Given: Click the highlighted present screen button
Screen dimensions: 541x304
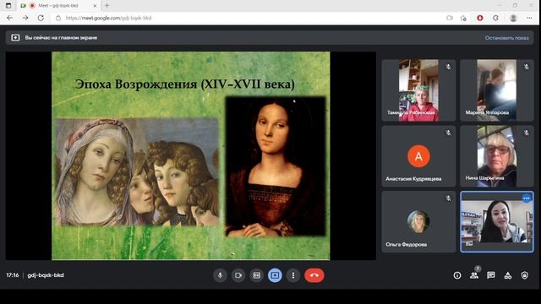Looking at the screenshot, I should pyautogui.click(x=275, y=275).
